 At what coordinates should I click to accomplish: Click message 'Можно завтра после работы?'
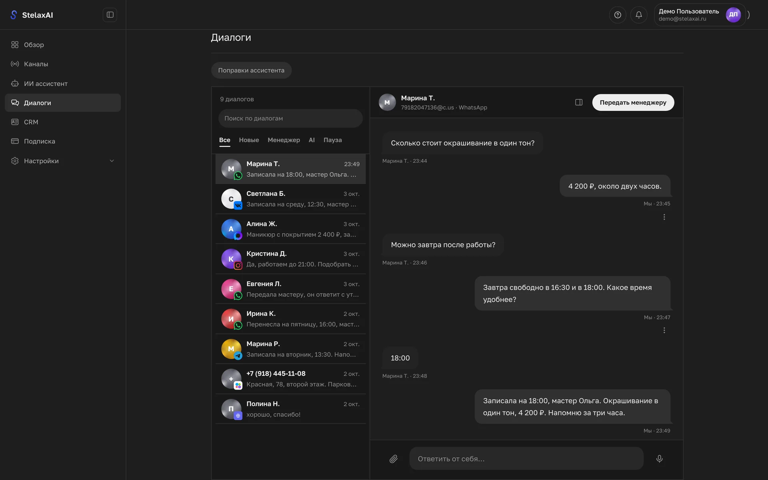pyautogui.click(x=443, y=245)
